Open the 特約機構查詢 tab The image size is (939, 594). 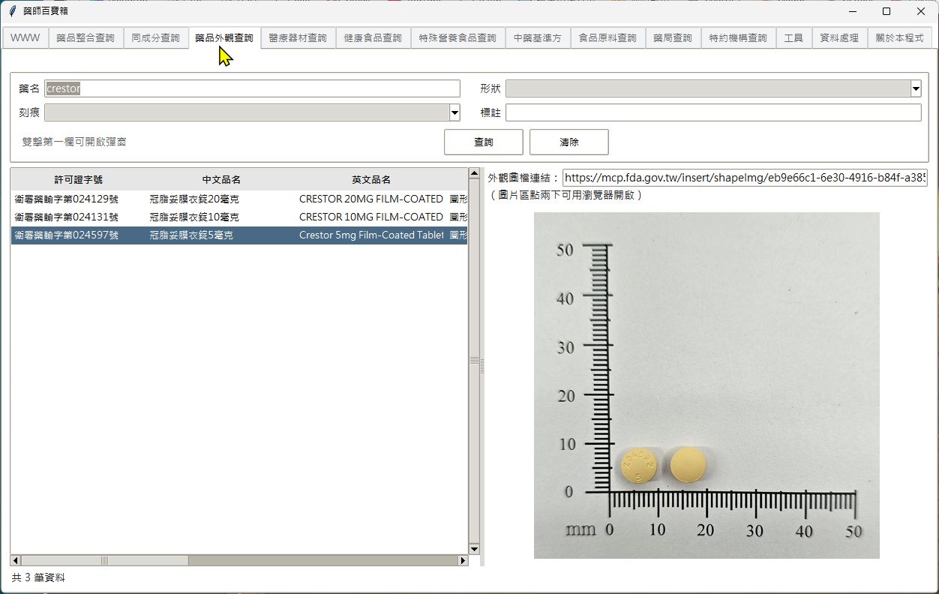[x=738, y=38]
